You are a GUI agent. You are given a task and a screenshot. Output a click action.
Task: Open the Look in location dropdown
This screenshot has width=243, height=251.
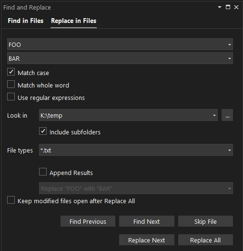(x=214, y=115)
